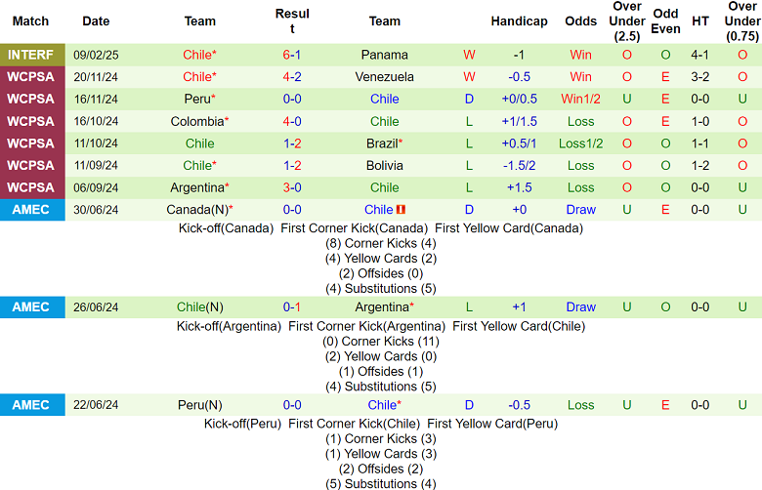Click the AMEC label dated 30/06/24
Image resolution: width=762 pixels, height=490 pixels.
click(x=32, y=210)
